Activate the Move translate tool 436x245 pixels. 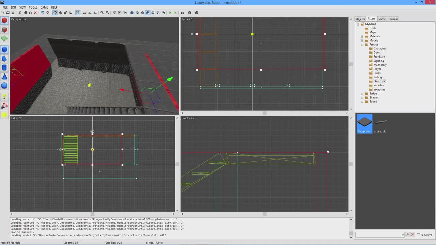pos(55,13)
